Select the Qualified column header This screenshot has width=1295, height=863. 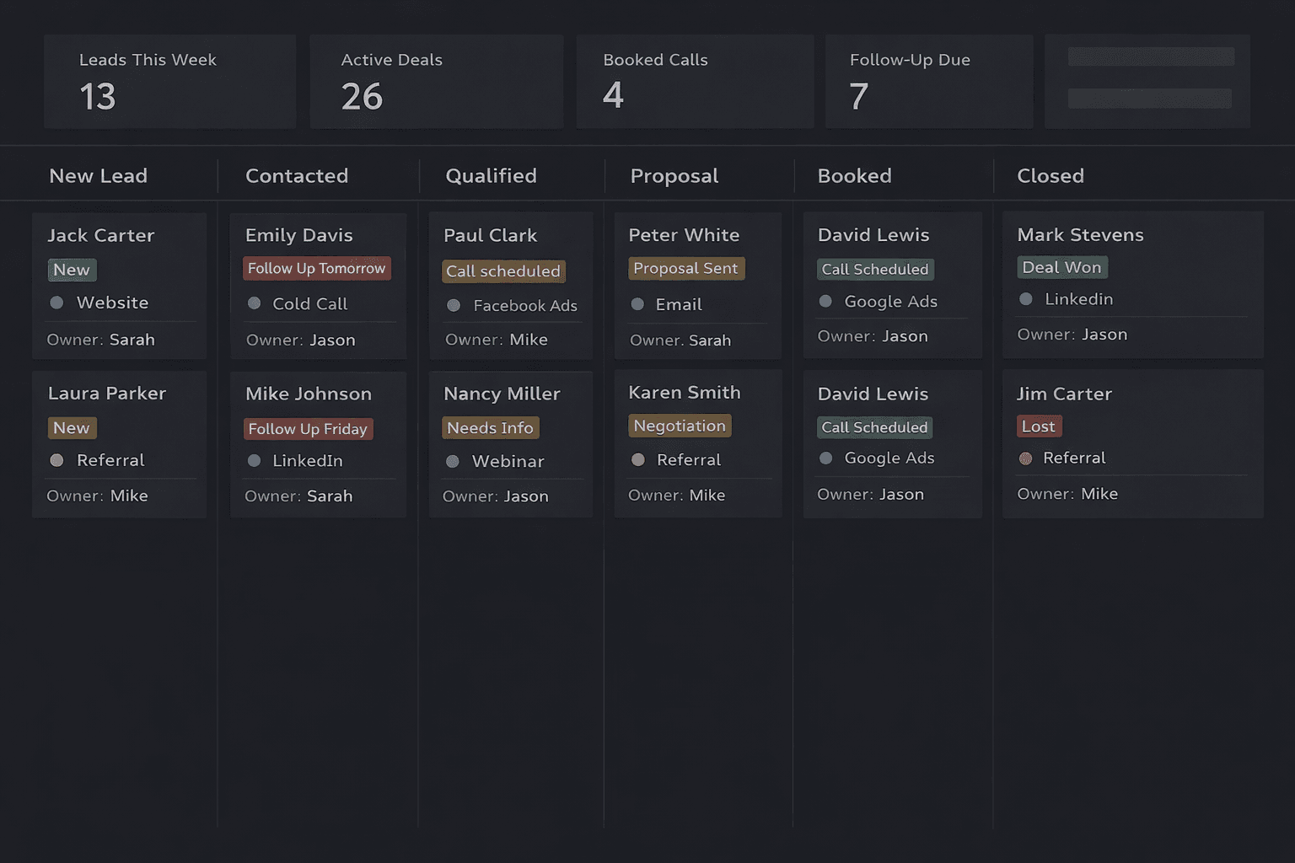tap(492, 175)
